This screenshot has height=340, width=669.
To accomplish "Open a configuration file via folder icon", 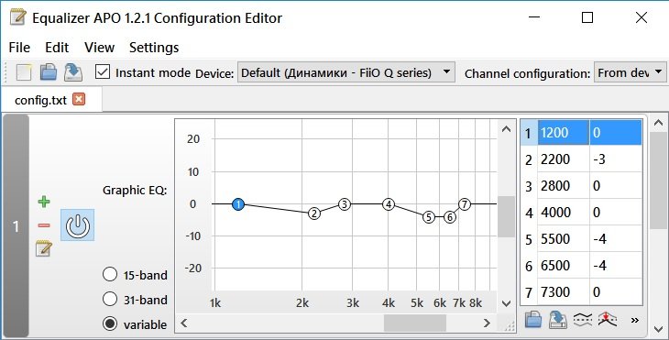I will tap(49, 72).
